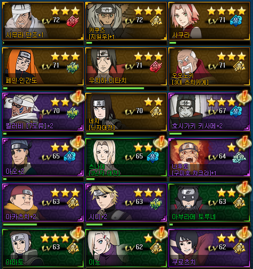Screen dimensions: 253x269
Task: Click the earth element icon on 네지 card
Action: (156, 112)
